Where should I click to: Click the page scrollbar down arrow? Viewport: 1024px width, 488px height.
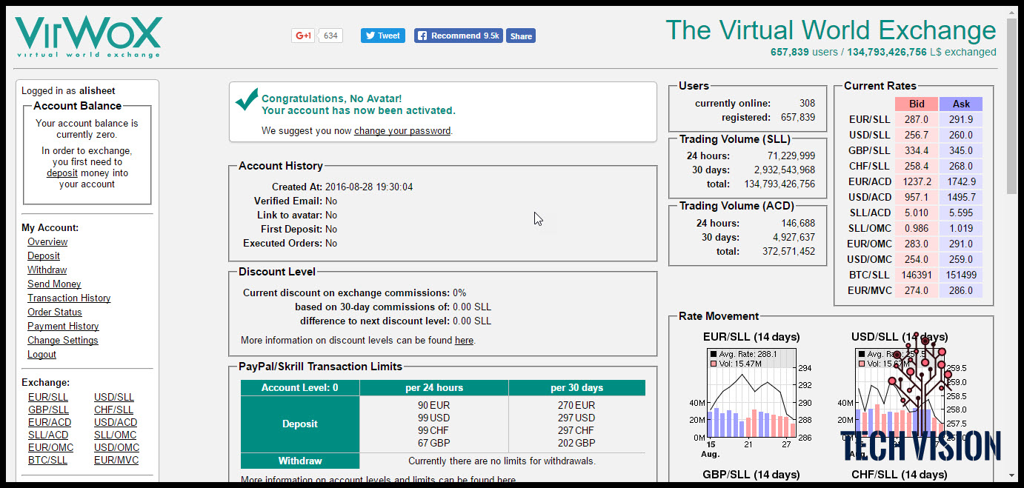pyautogui.click(x=1012, y=475)
